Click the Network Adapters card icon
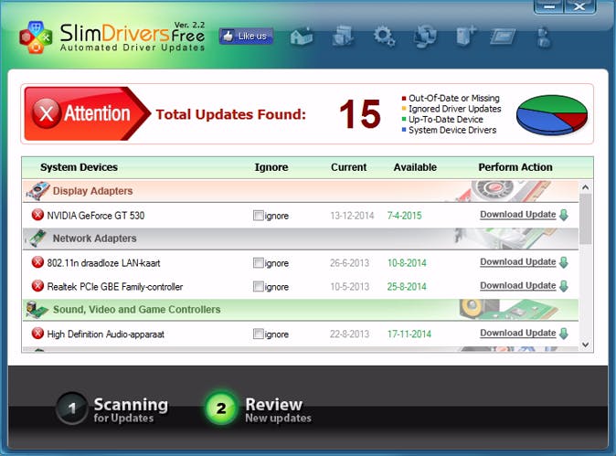 point(37,239)
